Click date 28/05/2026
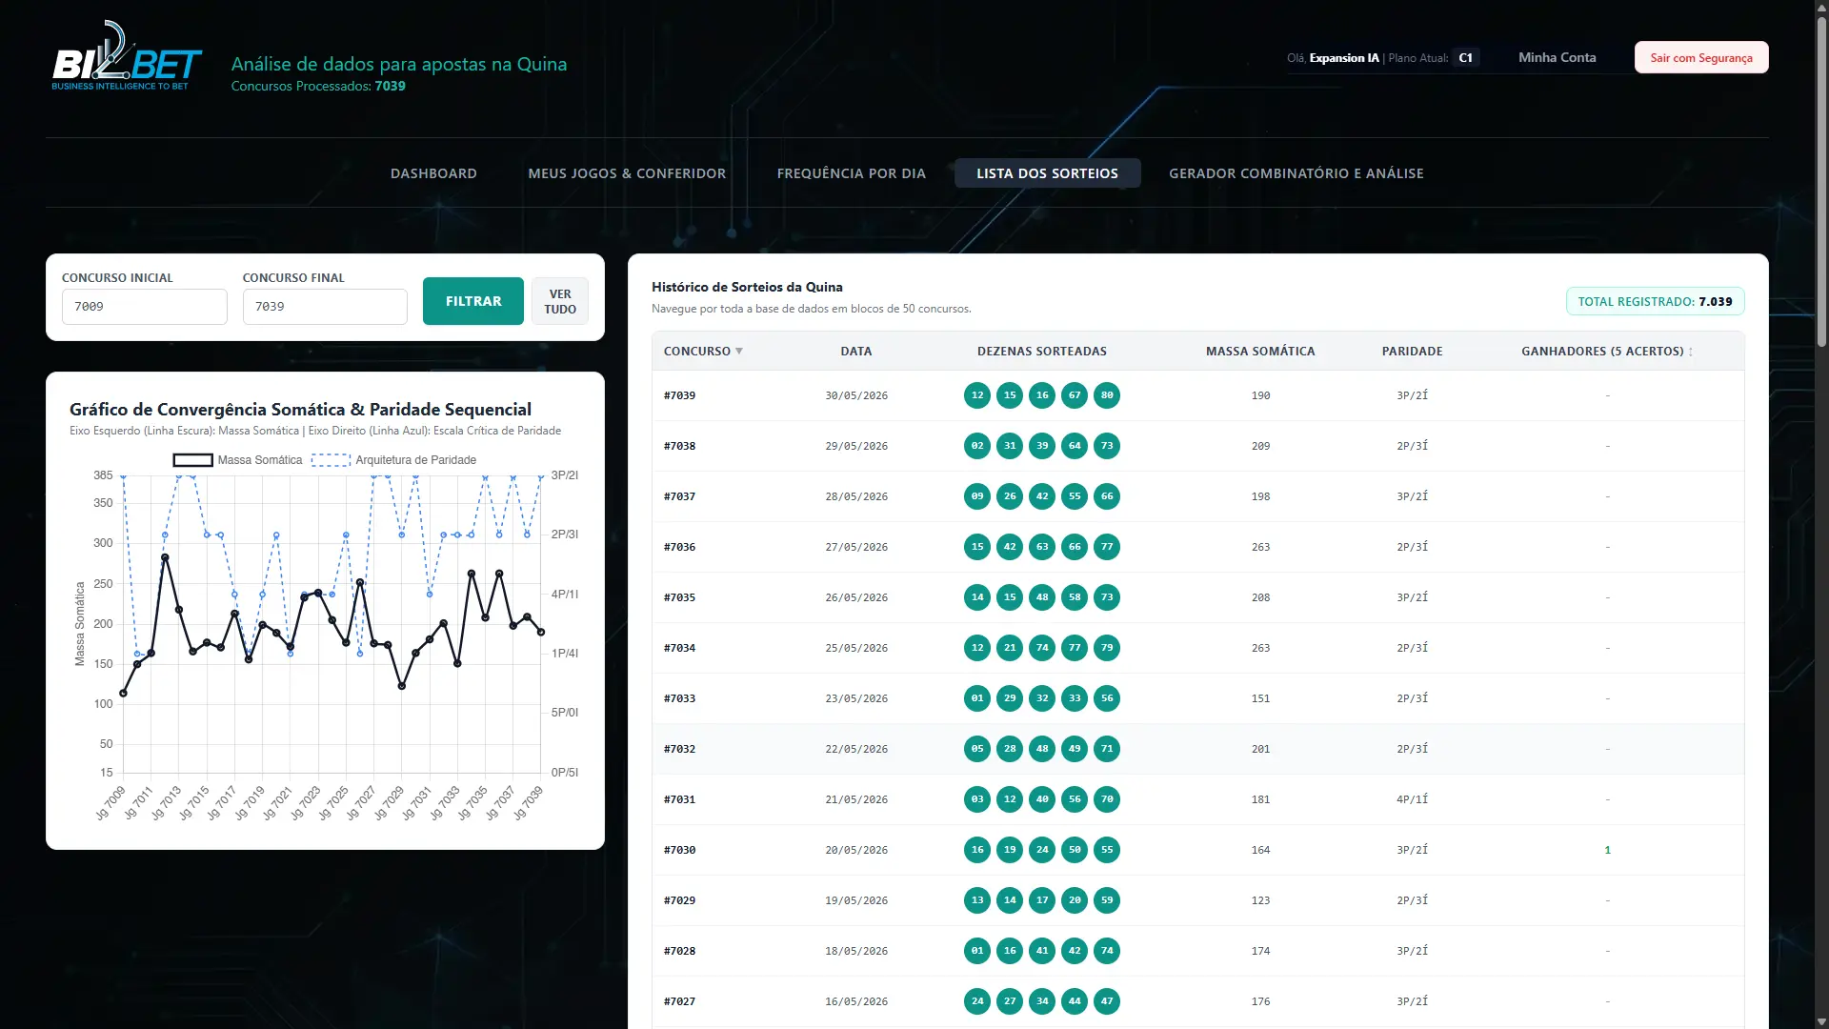Screen dimensions: 1829x1029 (856, 496)
